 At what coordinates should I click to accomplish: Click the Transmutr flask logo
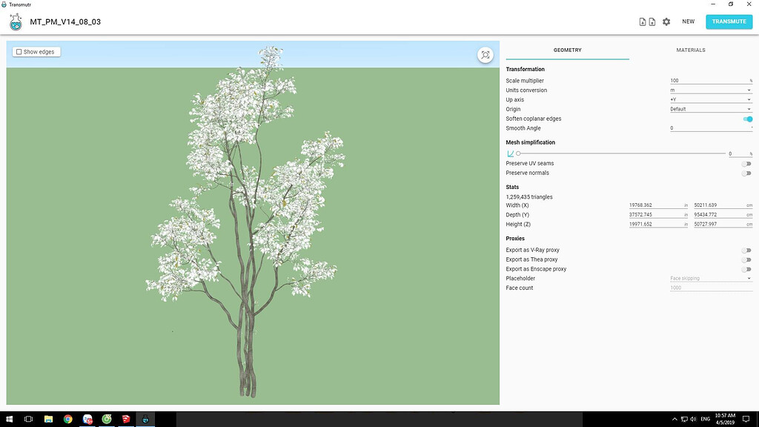point(16,22)
